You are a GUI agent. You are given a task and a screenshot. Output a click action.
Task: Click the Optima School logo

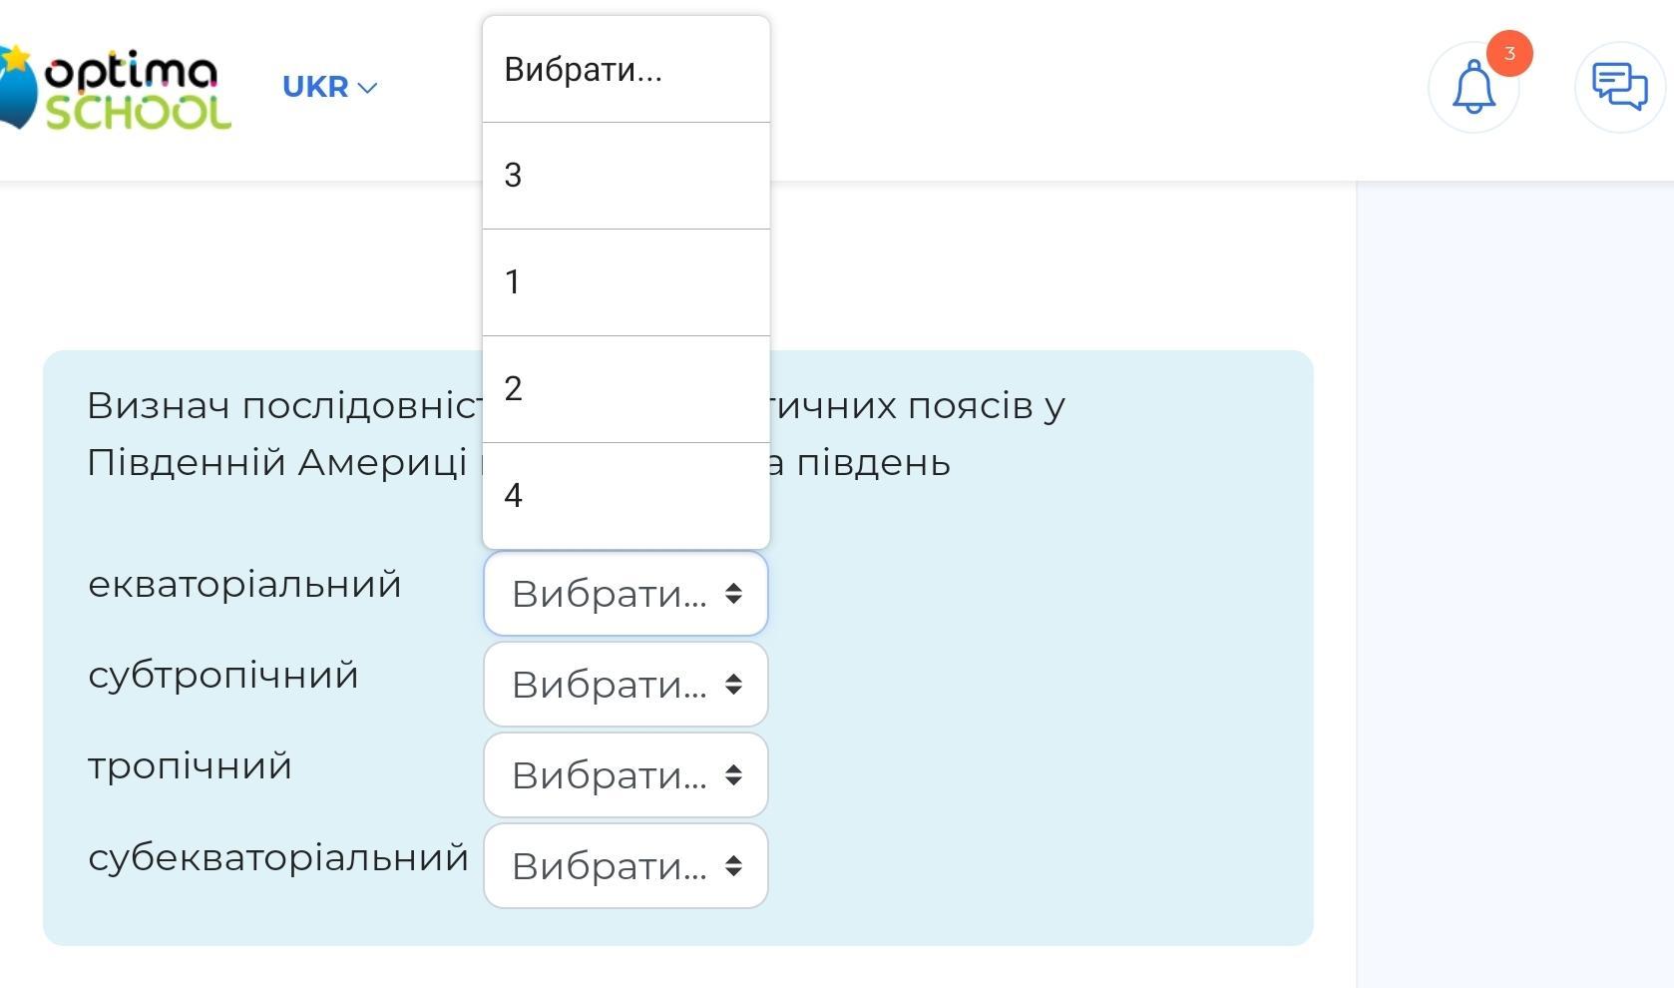(x=120, y=88)
